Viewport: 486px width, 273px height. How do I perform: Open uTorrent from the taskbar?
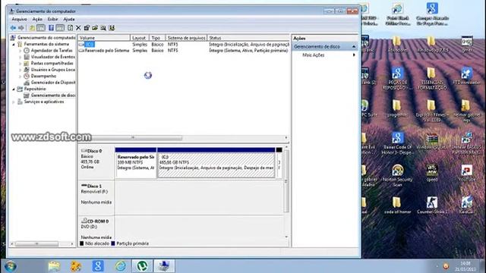click(142, 266)
